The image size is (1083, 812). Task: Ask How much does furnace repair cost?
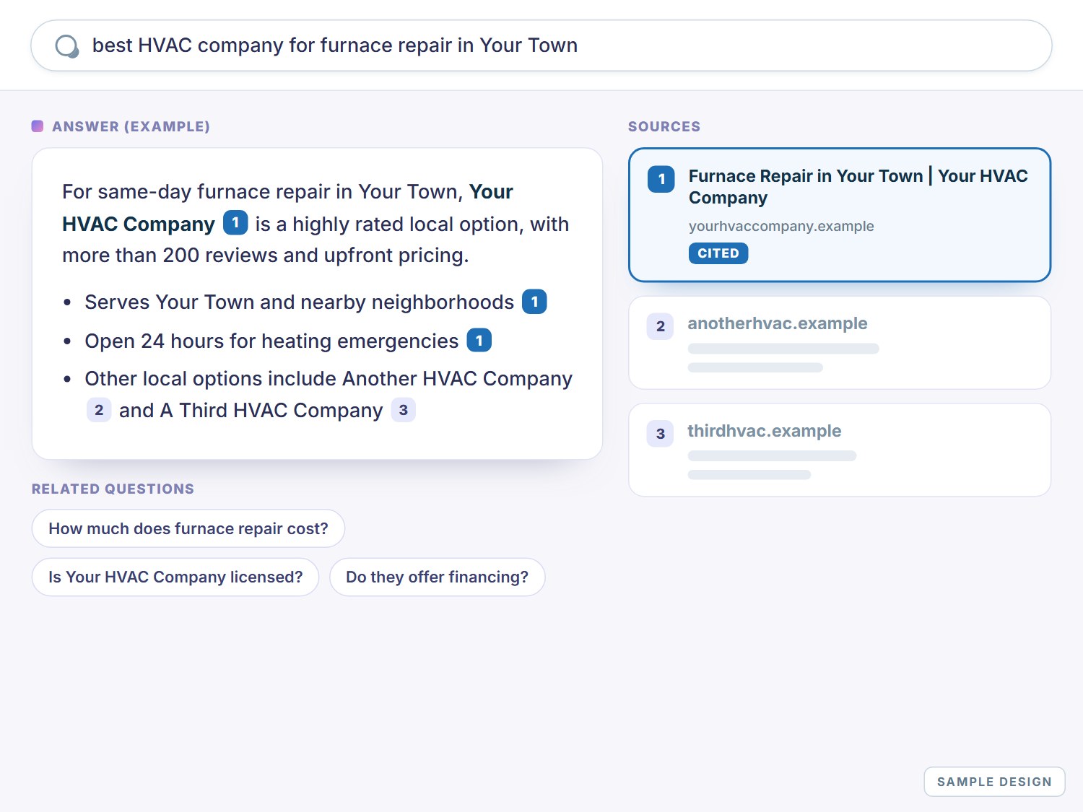[188, 528]
